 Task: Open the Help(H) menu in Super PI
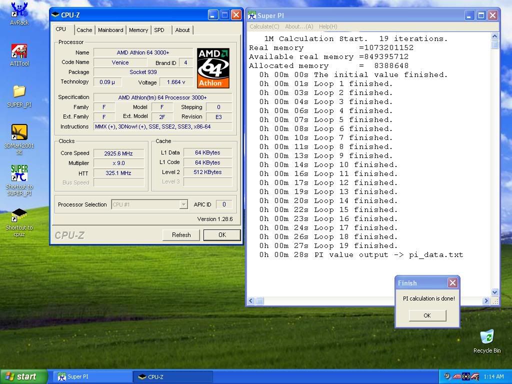(328, 26)
